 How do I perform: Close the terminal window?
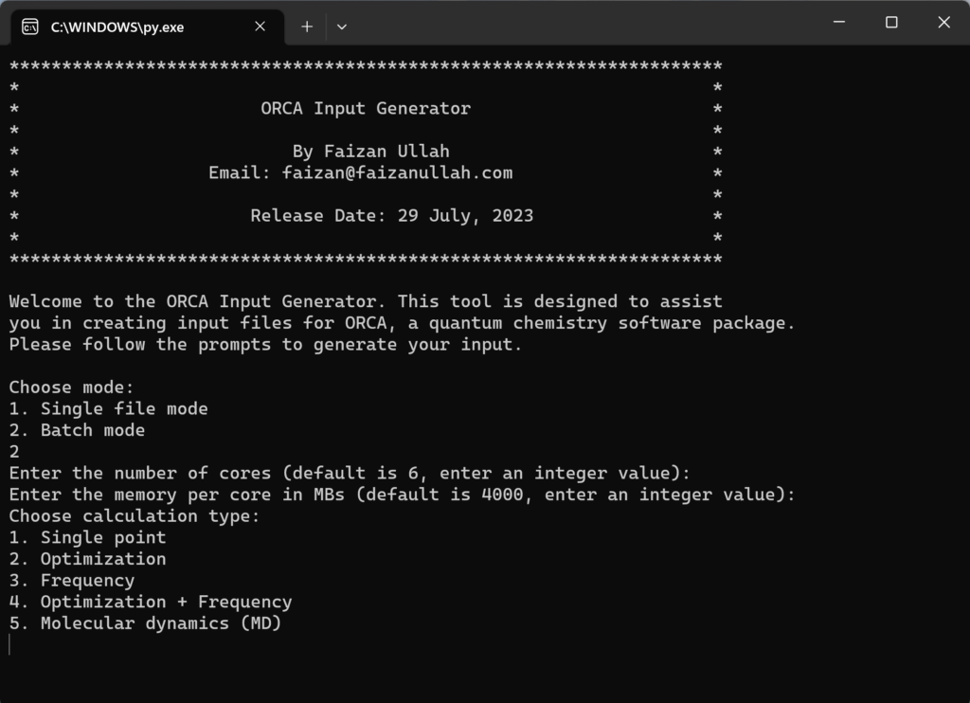943,23
